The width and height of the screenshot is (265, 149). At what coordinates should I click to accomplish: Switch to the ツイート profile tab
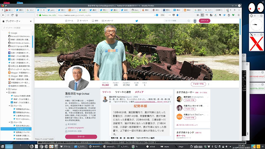pos(106,92)
